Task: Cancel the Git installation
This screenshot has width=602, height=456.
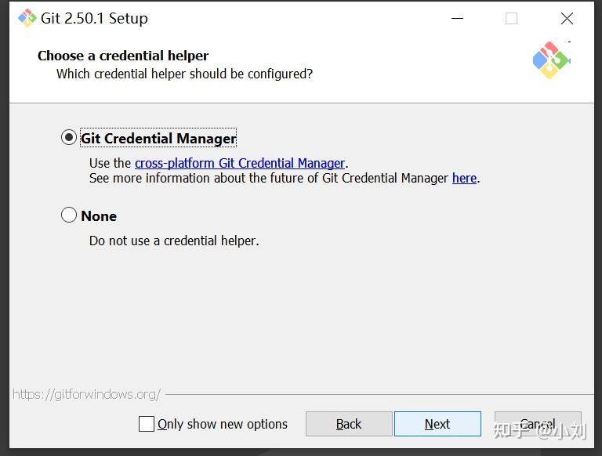Action: [538, 424]
